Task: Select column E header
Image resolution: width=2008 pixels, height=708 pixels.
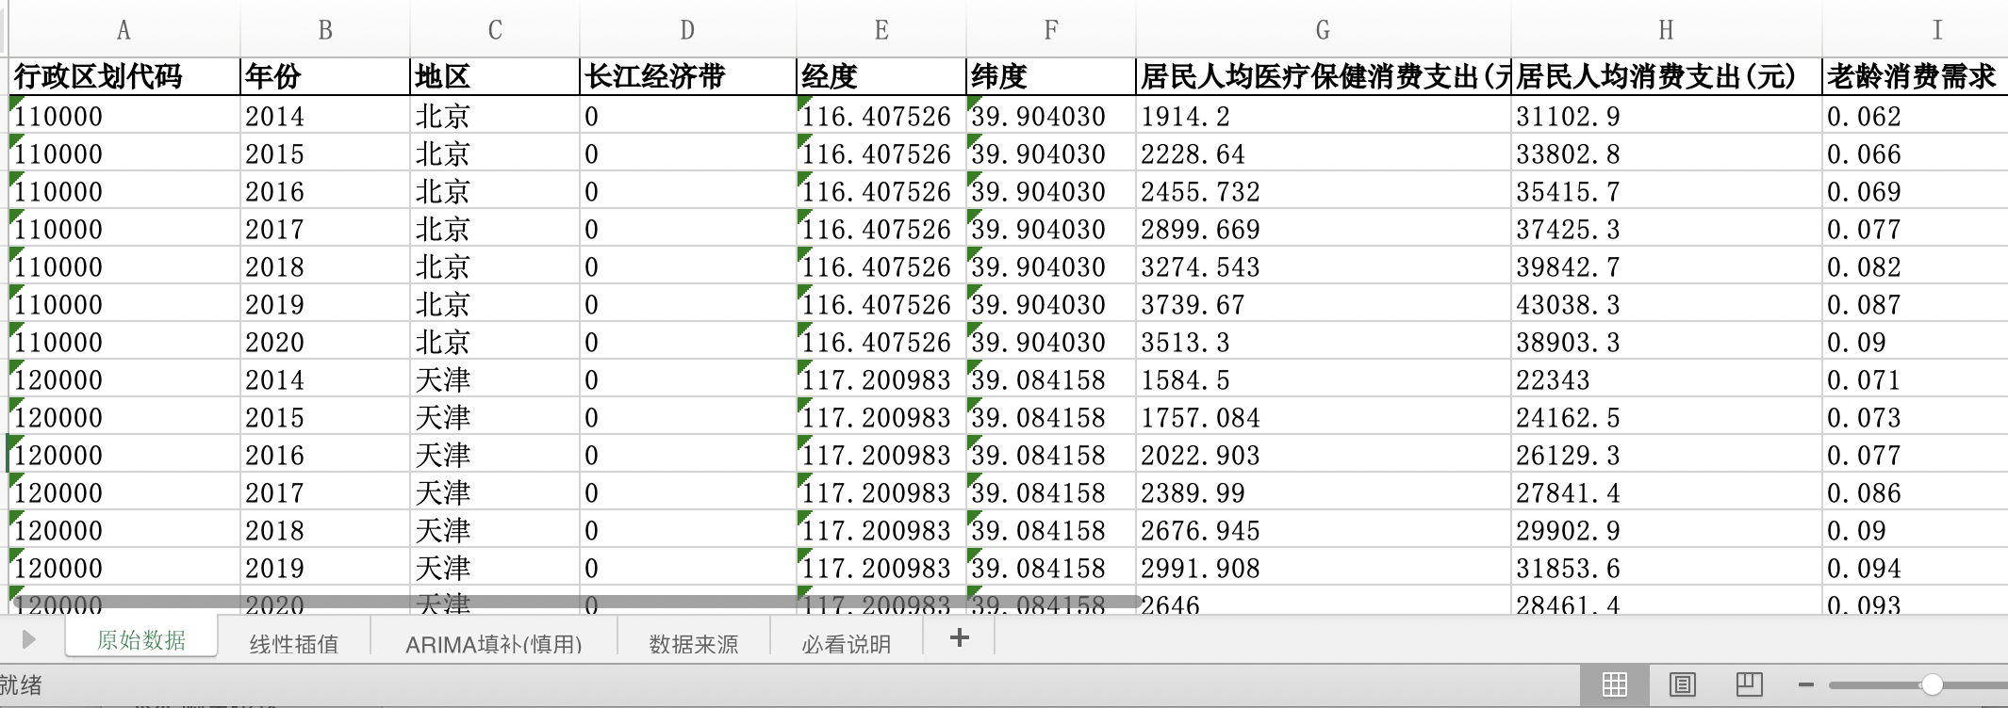Action: [881, 30]
